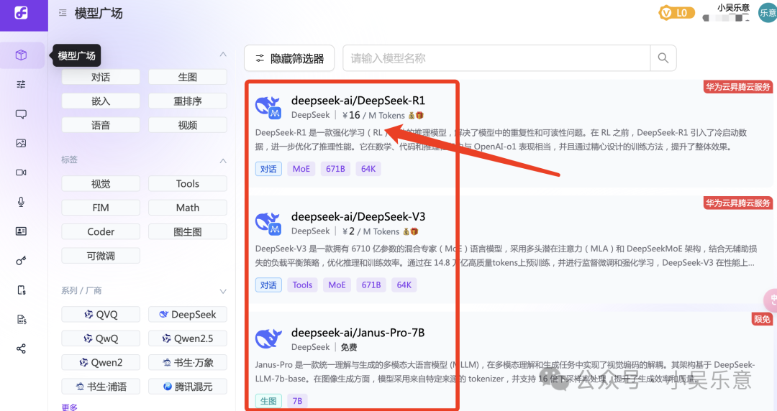Click the 生图 tag on Janus-Pro-7B
The image size is (777, 411).
[x=268, y=401]
